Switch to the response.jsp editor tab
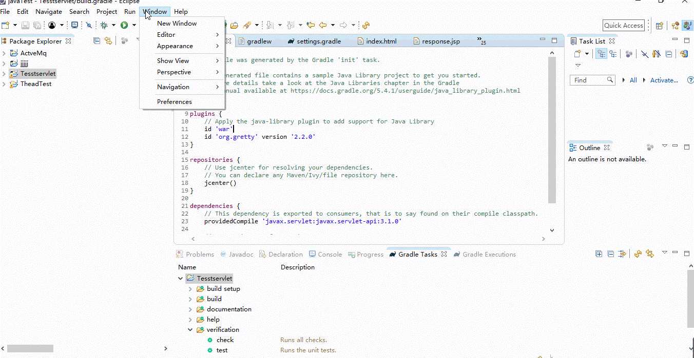 (436, 41)
